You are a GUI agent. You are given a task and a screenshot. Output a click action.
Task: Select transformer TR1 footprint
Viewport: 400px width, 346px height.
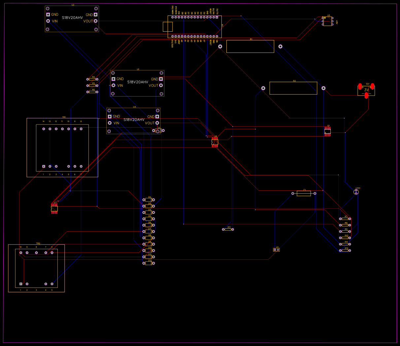[62, 147]
